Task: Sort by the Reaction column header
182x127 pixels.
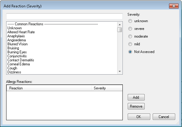Action: [49, 88]
